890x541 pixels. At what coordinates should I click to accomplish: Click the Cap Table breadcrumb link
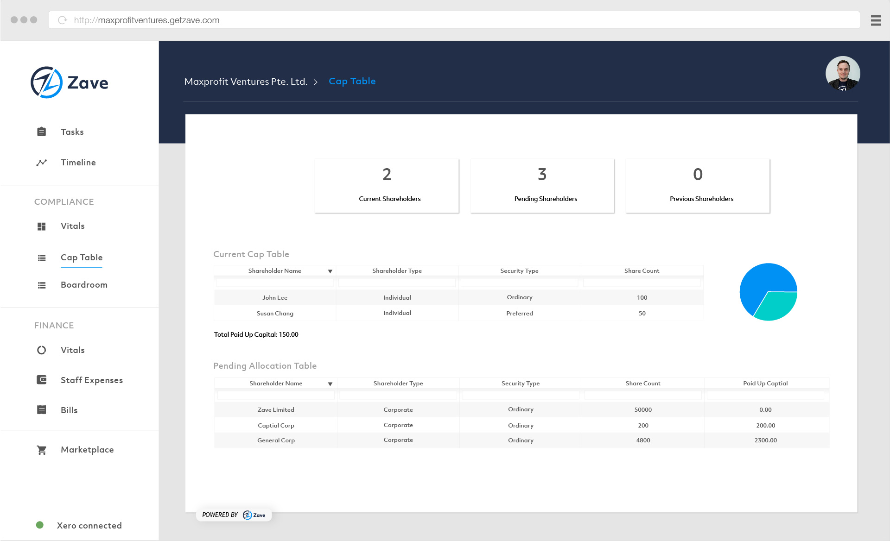pyautogui.click(x=352, y=81)
